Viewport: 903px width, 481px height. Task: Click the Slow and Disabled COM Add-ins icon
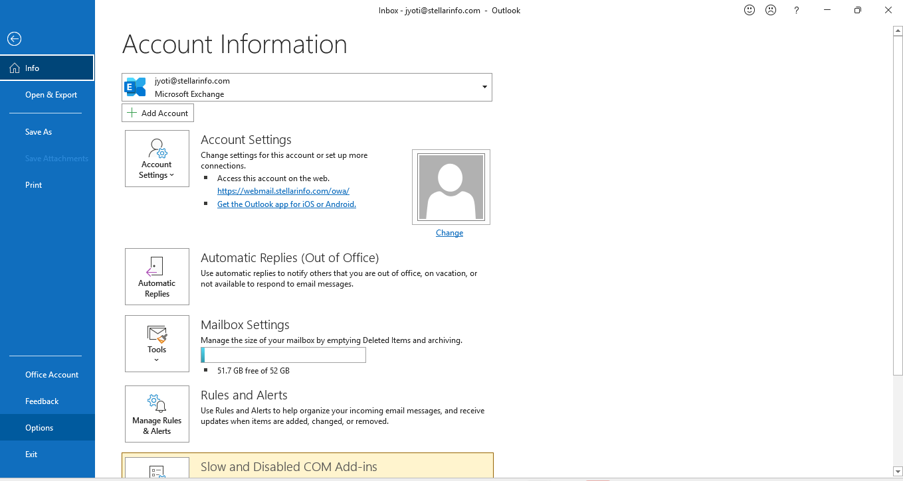click(x=157, y=472)
